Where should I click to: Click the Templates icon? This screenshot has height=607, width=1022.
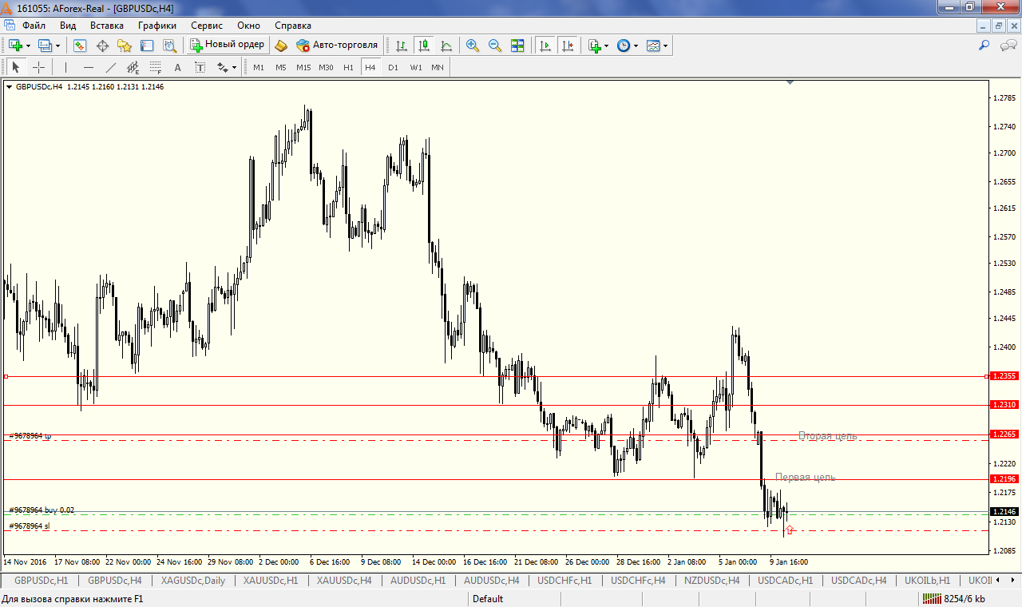click(653, 46)
